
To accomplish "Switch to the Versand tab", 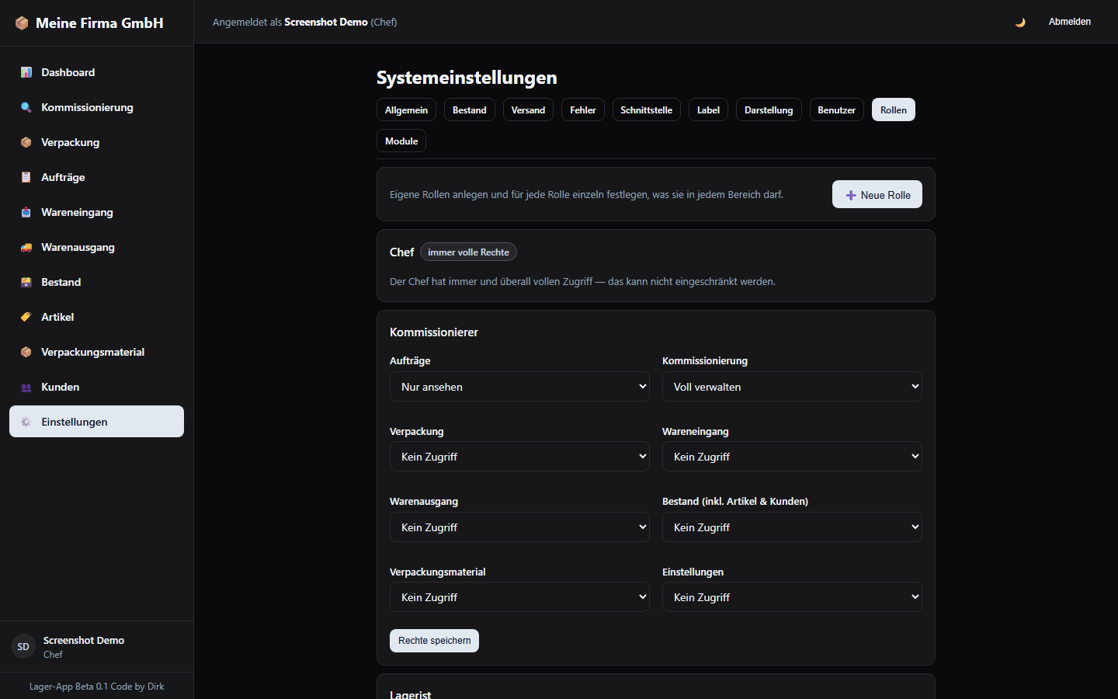I will 528,110.
